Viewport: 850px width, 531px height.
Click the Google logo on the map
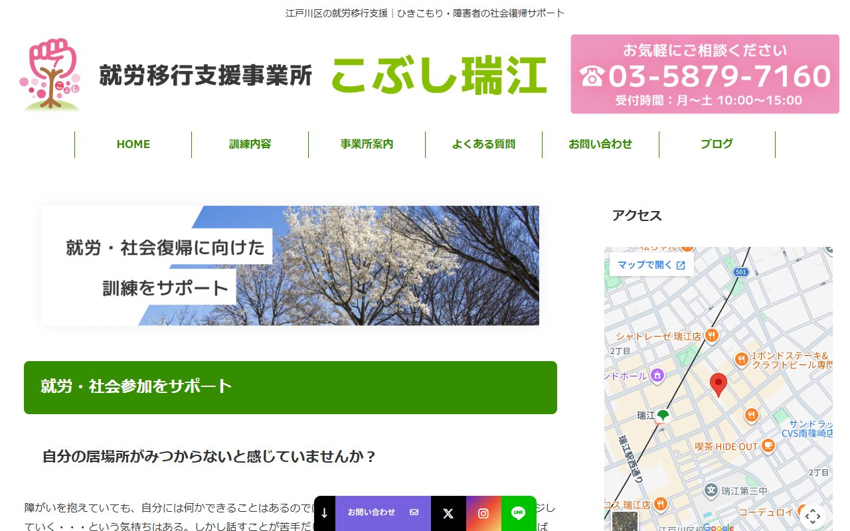click(x=719, y=527)
